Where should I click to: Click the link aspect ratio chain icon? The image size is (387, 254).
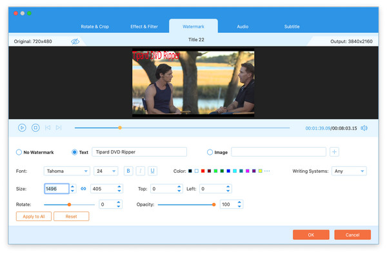tap(83, 189)
